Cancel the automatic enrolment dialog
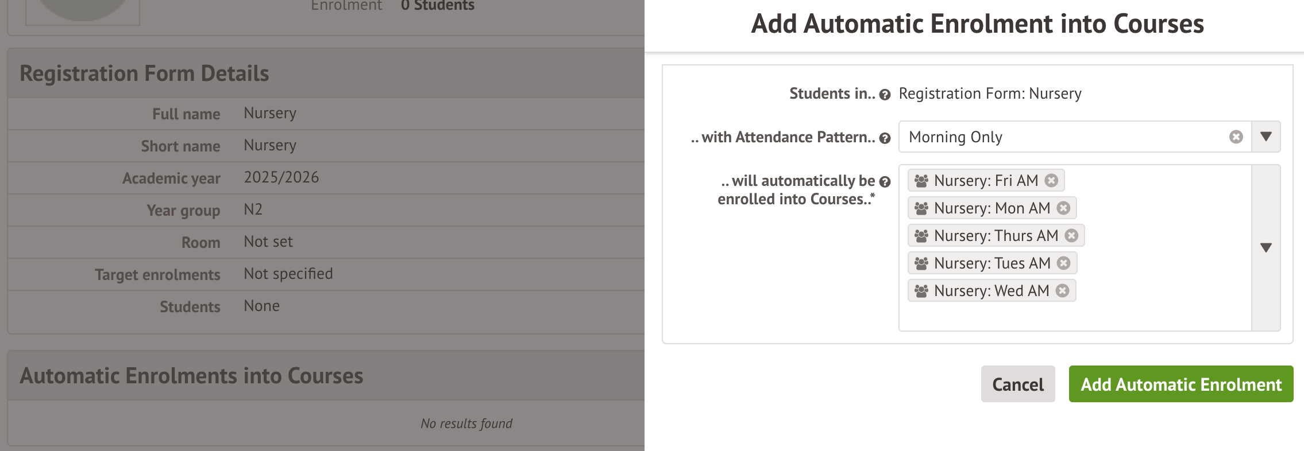1304x451 pixels. tap(1017, 384)
